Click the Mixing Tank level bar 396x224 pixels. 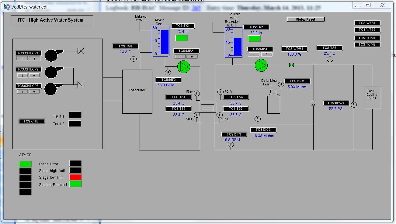click(x=165, y=42)
